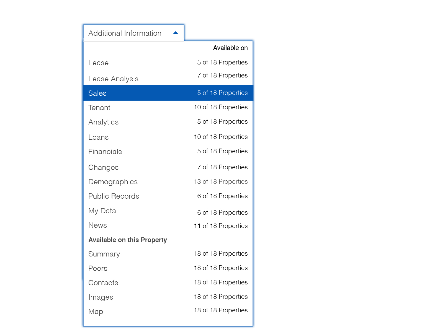Select the Financials option

point(105,152)
